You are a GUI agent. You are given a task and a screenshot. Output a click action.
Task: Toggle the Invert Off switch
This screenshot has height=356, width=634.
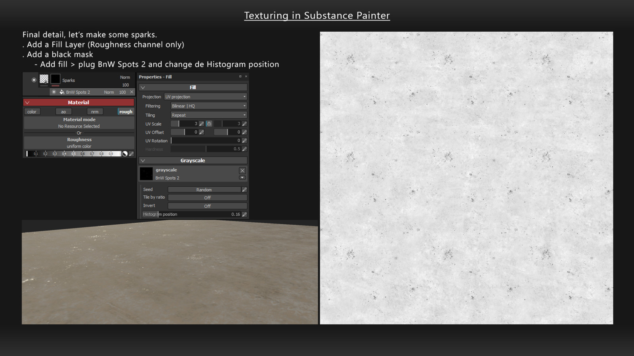[207, 206]
